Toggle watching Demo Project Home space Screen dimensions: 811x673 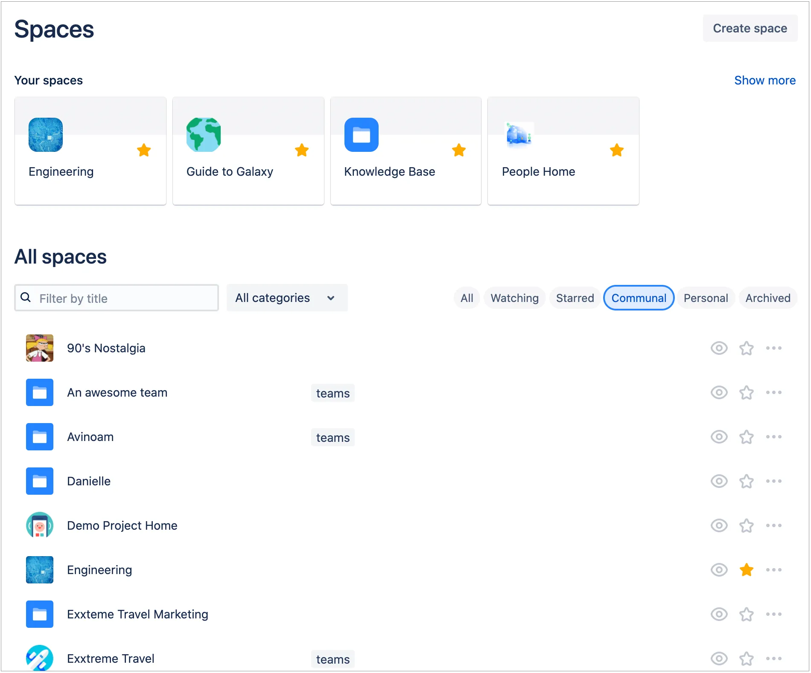pyautogui.click(x=719, y=525)
